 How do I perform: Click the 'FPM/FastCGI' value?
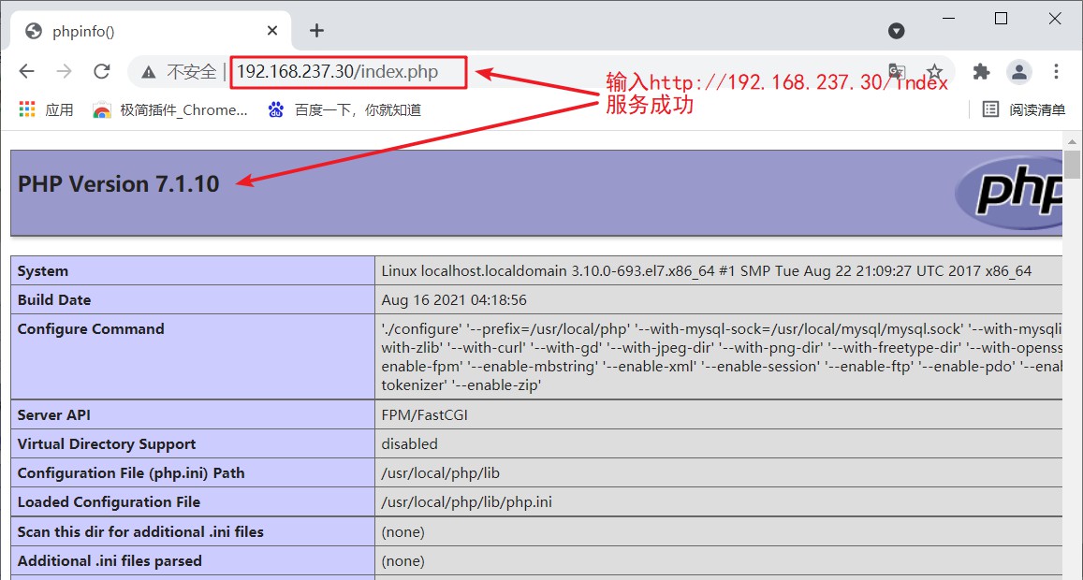[424, 415]
